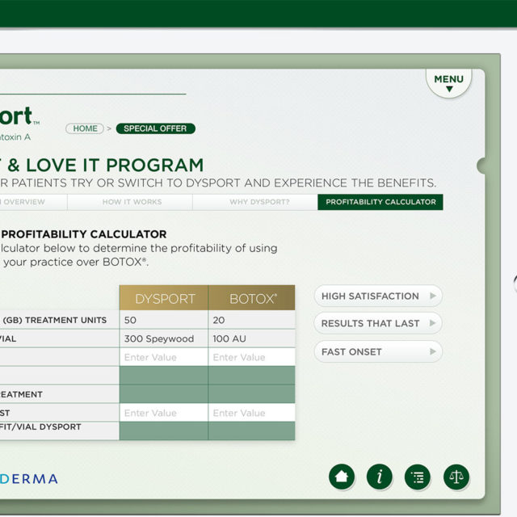
Task: Click the & LOVE IT PROGRAM title
Action: pyautogui.click(x=106, y=165)
